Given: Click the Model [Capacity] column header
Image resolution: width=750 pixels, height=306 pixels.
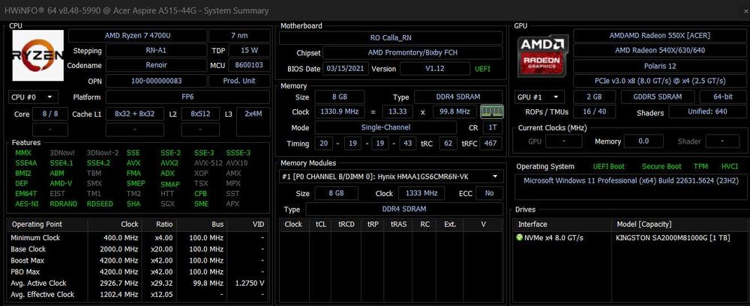Looking at the screenshot, I should [x=678, y=224].
